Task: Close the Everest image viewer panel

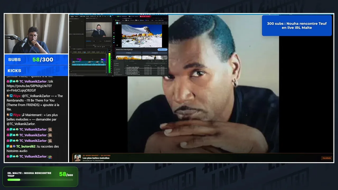Action: pos(166,23)
